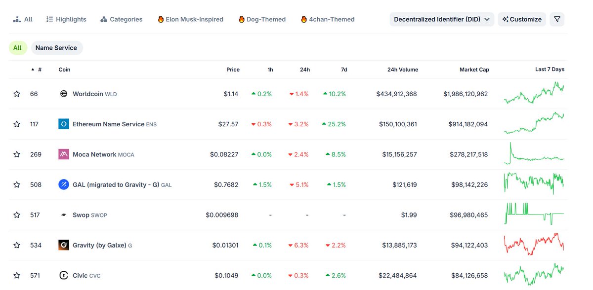Open the Ethereum Name Service ENS link
The width and height of the screenshot is (593, 290).
115,124
